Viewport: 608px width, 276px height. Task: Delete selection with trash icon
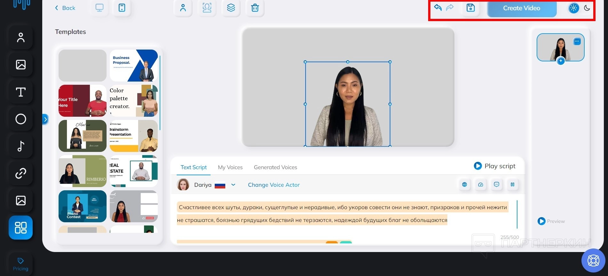coord(255,8)
